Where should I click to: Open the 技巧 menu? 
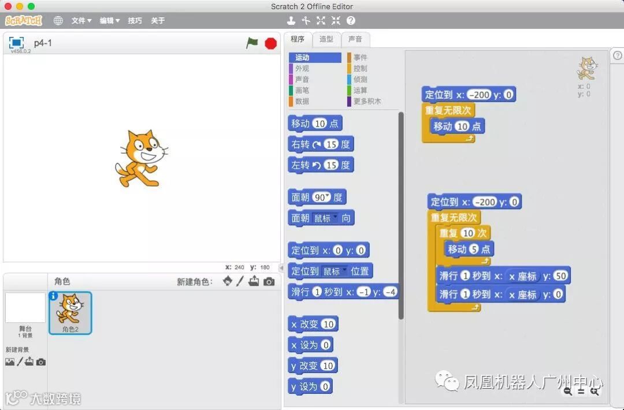[x=135, y=21]
